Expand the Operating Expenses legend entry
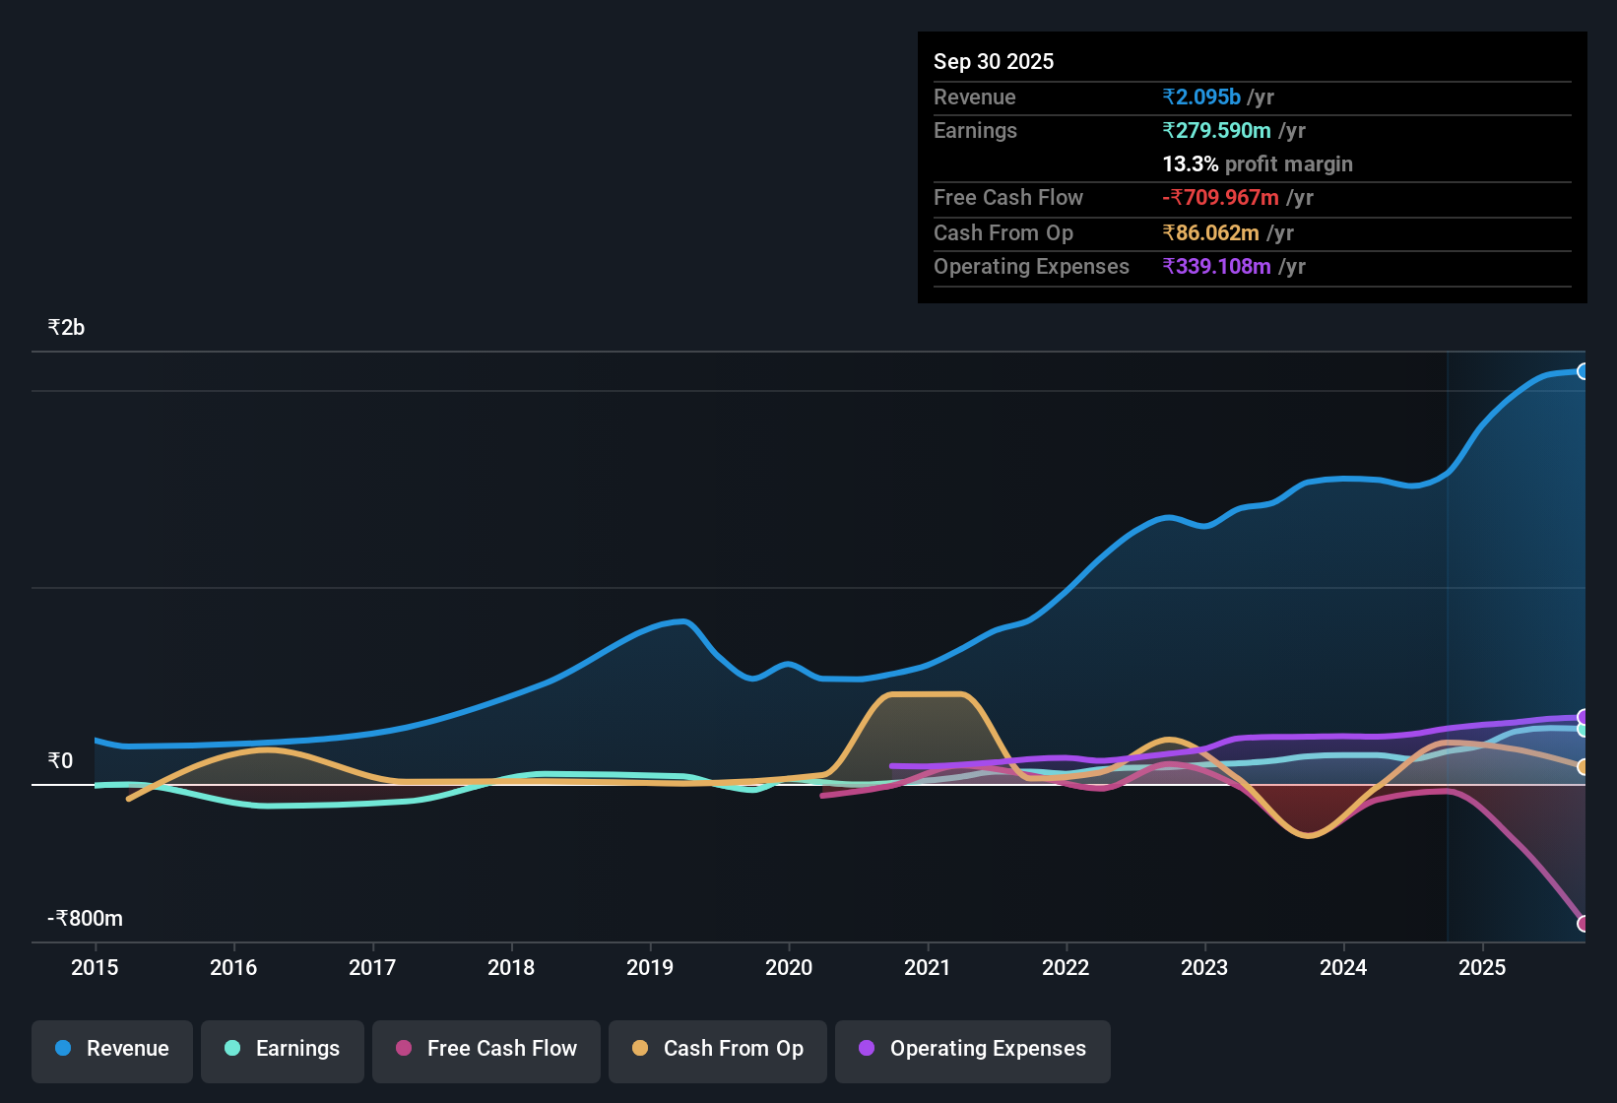This screenshot has height=1103, width=1617. 972,1049
